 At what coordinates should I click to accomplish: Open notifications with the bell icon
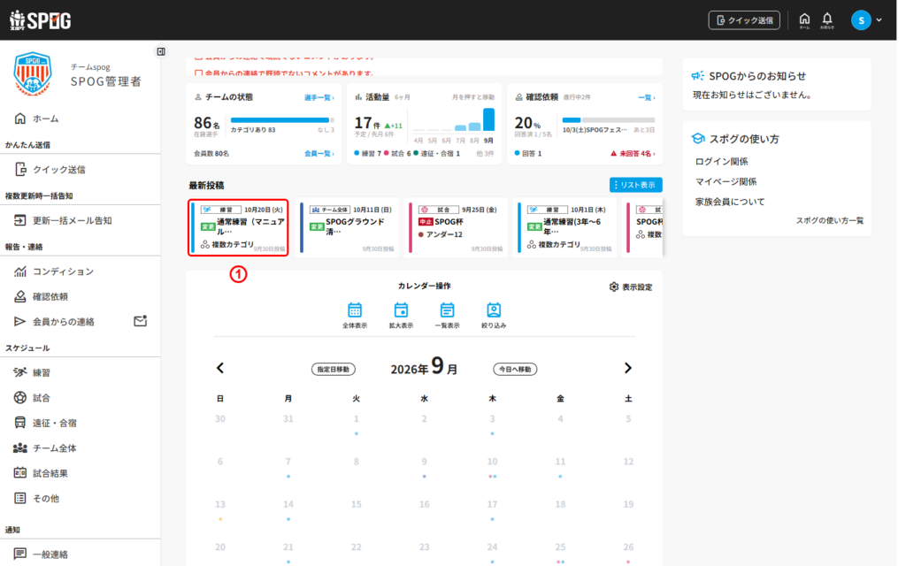827,20
